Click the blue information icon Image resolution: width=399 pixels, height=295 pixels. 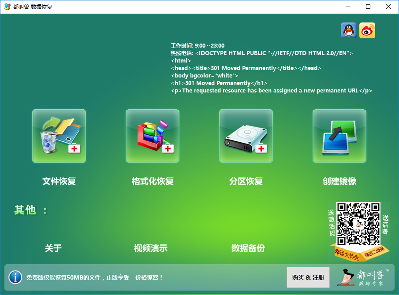15,277
